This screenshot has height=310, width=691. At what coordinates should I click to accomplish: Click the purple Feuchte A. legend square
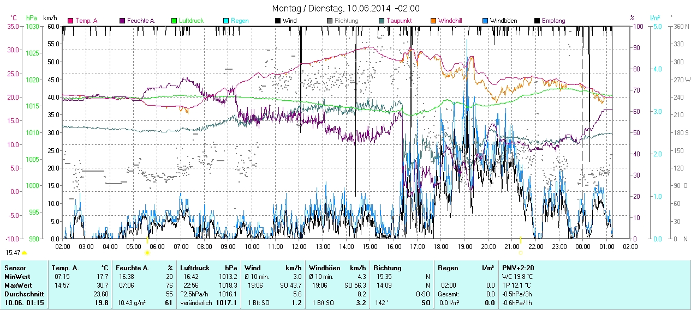point(122,21)
